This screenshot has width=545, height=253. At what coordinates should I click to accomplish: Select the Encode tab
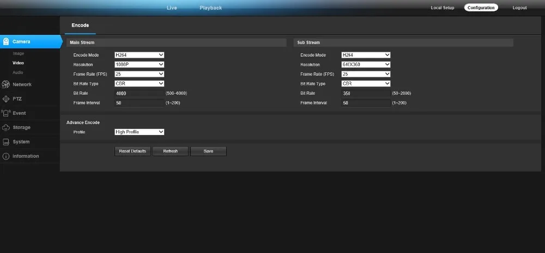pos(80,26)
